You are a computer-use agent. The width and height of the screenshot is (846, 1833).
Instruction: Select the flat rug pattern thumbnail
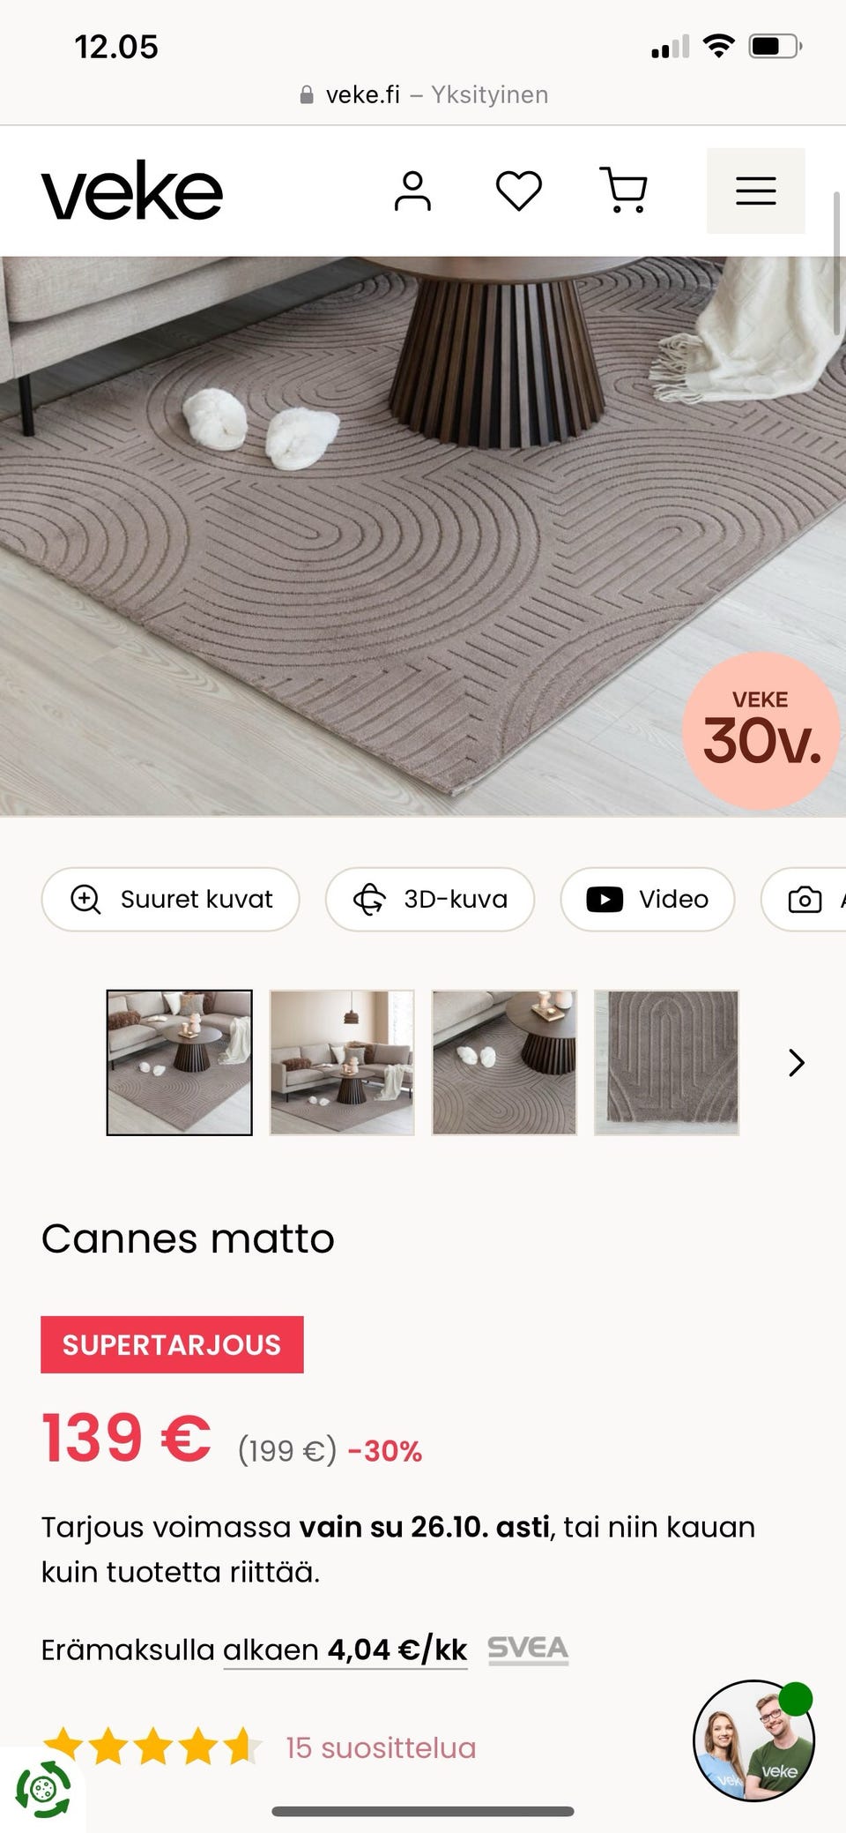coord(667,1063)
